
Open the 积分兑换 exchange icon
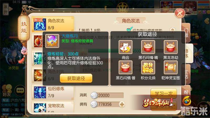[148, 67]
